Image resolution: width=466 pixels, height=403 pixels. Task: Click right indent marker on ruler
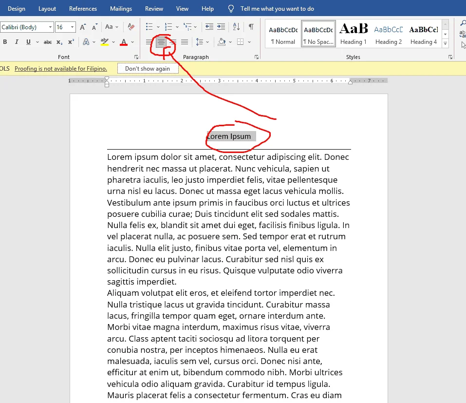(351, 82)
